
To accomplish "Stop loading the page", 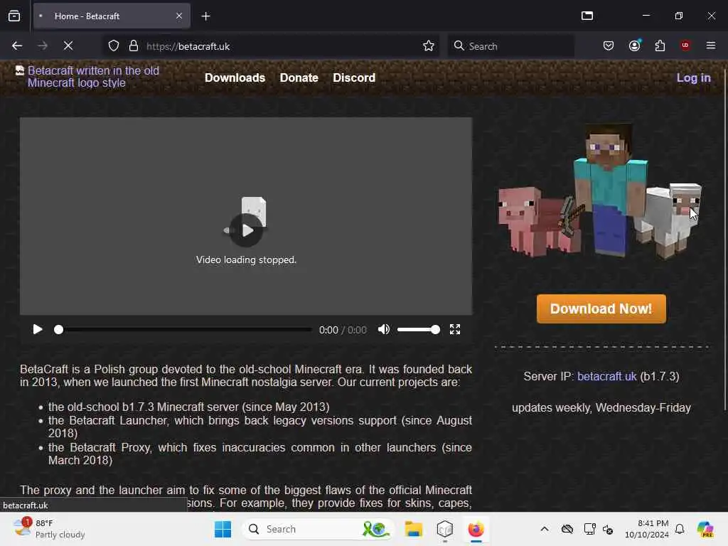I will [68, 45].
